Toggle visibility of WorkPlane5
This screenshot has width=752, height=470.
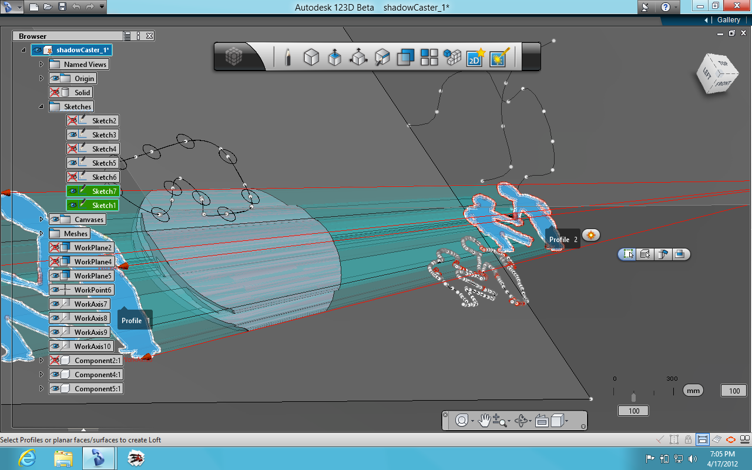[x=55, y=276]
